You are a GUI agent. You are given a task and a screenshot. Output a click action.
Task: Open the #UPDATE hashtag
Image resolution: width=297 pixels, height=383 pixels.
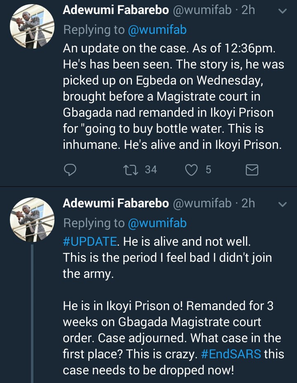(x=90, y=241)
